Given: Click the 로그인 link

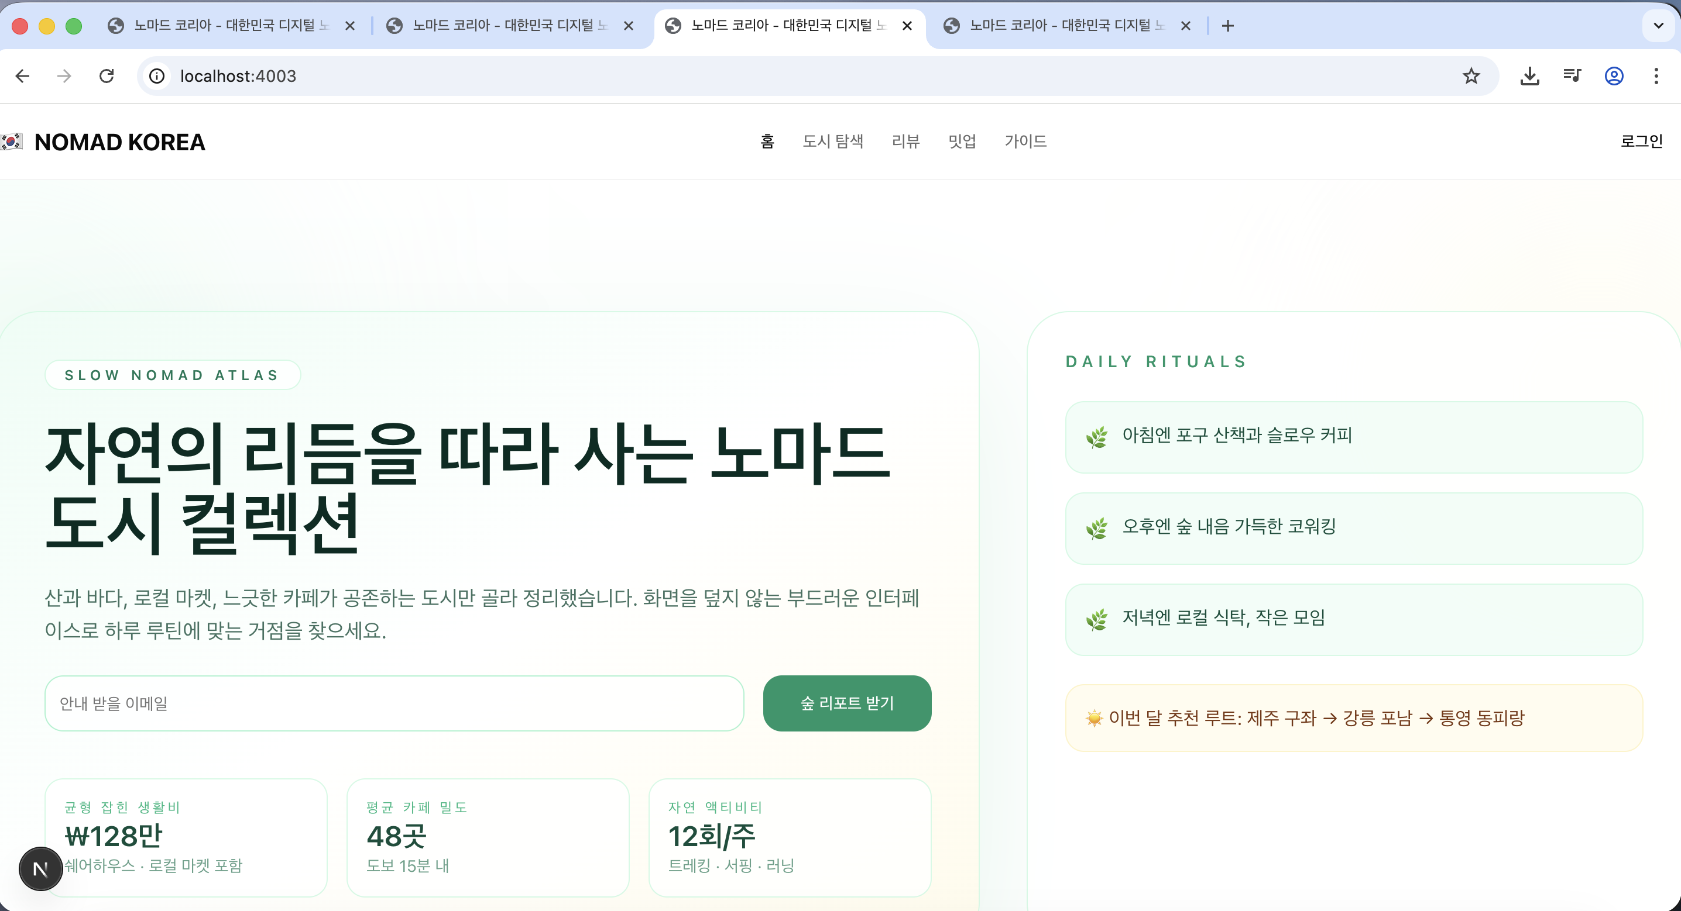Looking at the screenshot, I should (x=1641, y=141).
